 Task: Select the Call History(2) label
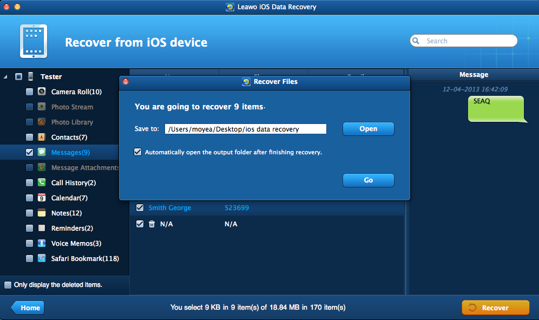[x=74, y=182]
